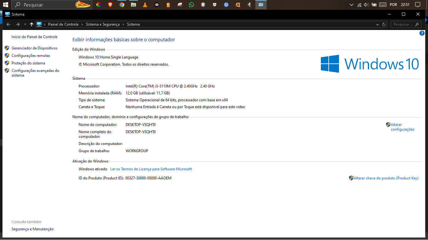Go forward with the navigation arrow
Image resolution: width=428 pixels, height=240 pixels.
click(x=18, y=24)
